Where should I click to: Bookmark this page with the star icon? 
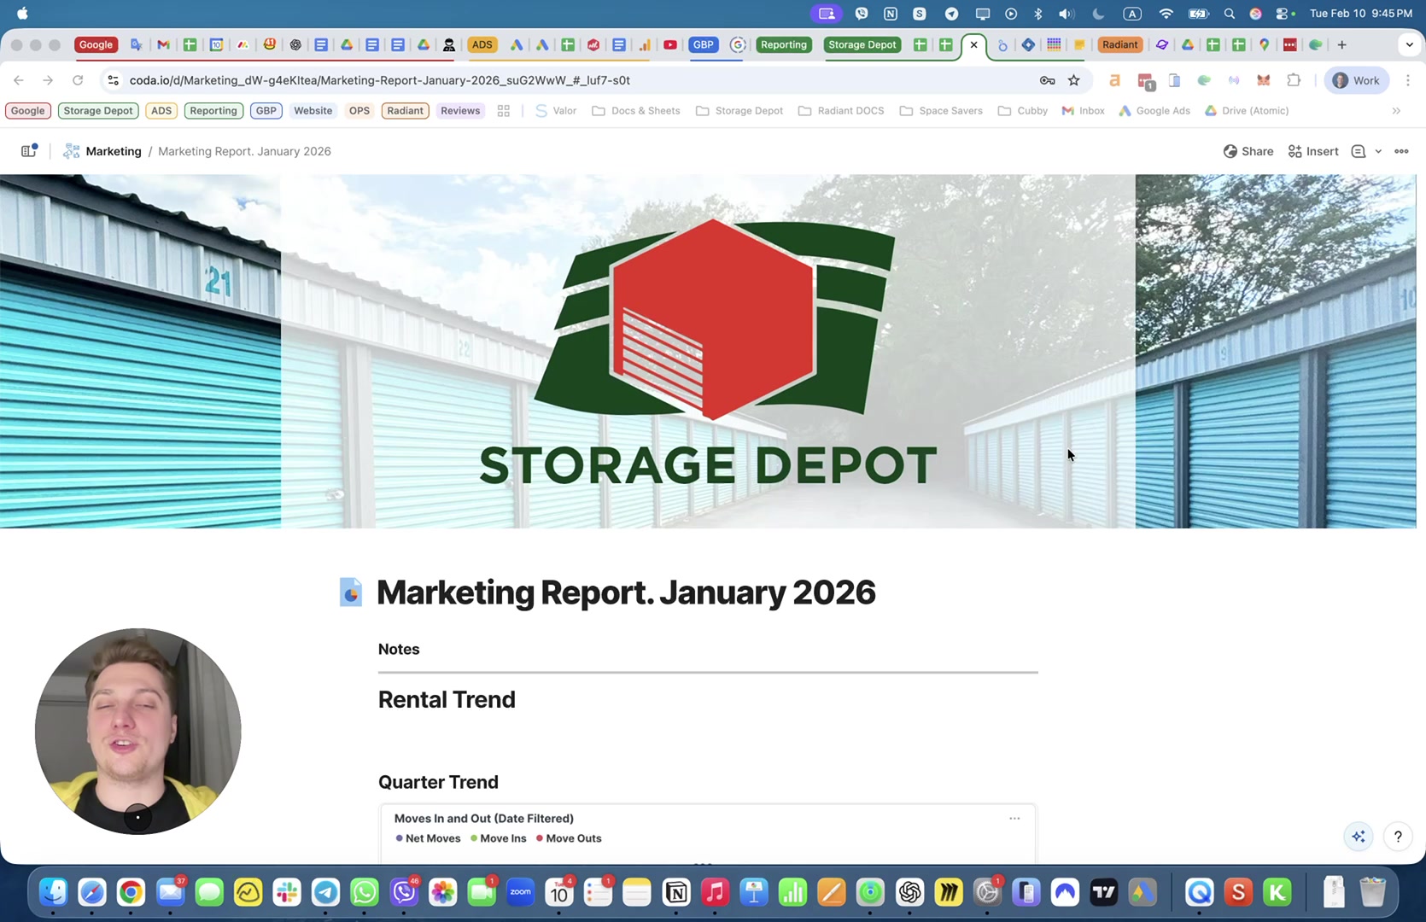tap(1073, 80)
